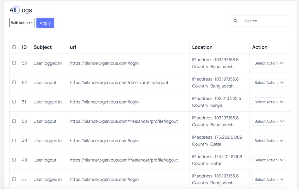Check the box for log ID 51
Image resolution: width=299 pixels, height=189 pixels.
[14, 101]
